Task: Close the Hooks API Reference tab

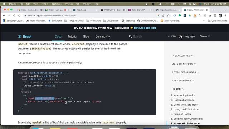Action: [207, 10]
